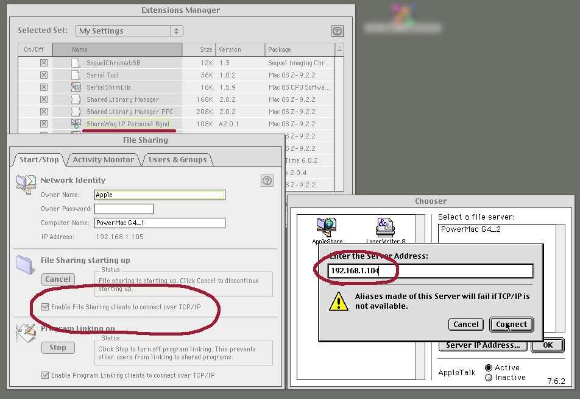The image size is (580, 399).
Task: Switch to the Activity Monitor tab
Action: (103, 160)
